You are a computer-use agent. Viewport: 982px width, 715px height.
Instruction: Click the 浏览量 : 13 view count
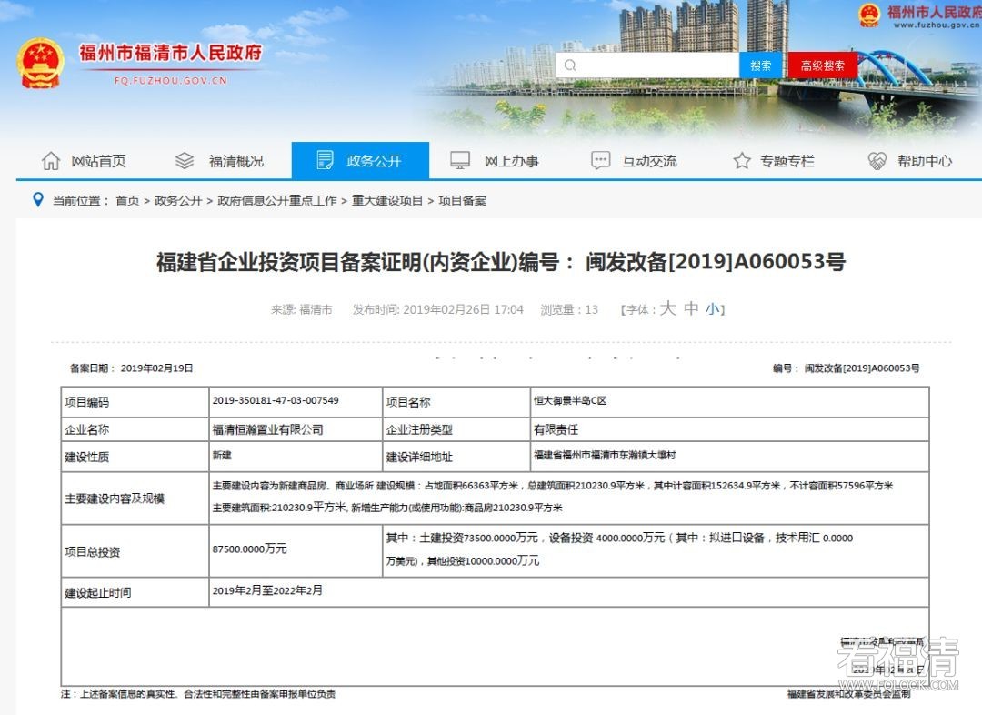pos(569,309)
